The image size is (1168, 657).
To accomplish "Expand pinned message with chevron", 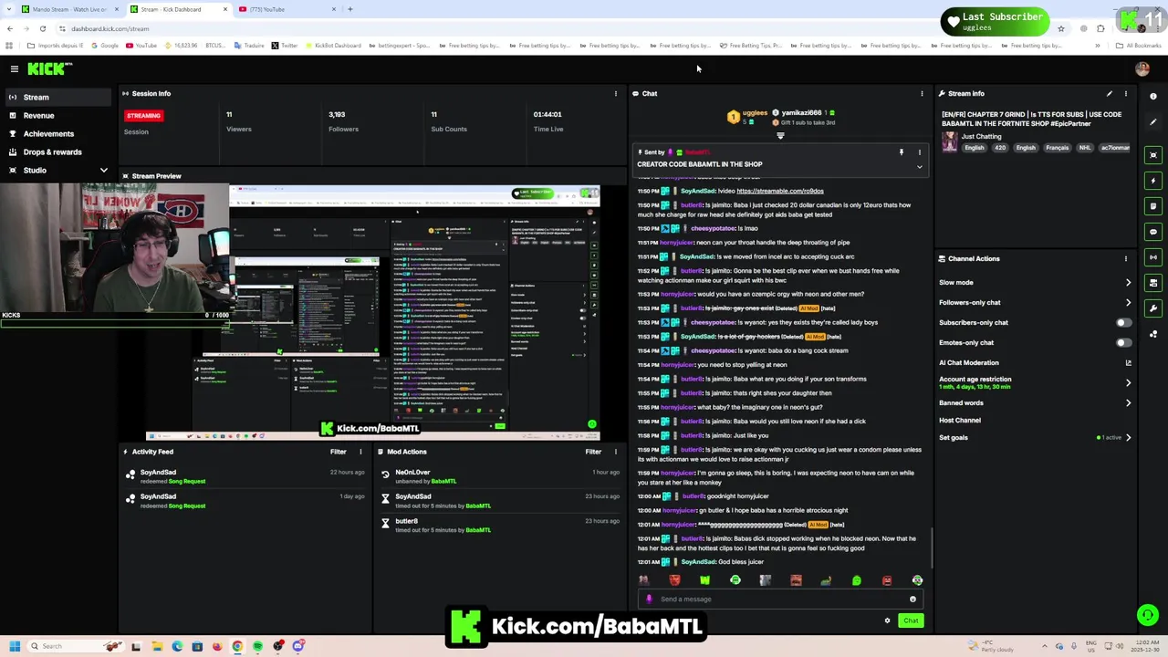I will coord(920,167).
